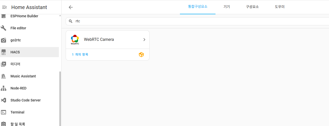Open the Terminal sidebar item

tap(30, 112)
